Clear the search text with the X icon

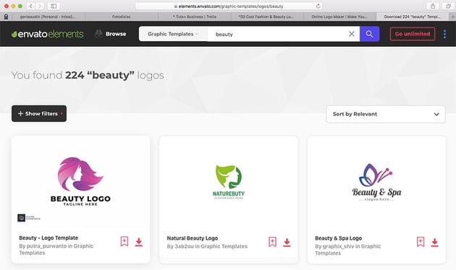click(x=351, y=34)
